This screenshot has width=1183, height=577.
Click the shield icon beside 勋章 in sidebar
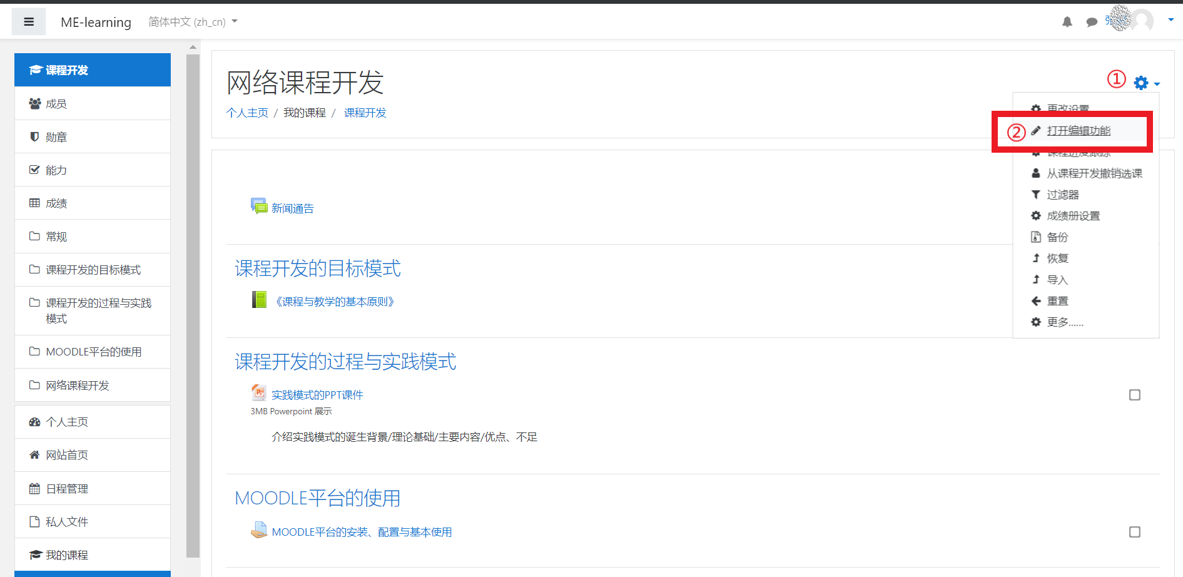(34, 136)
